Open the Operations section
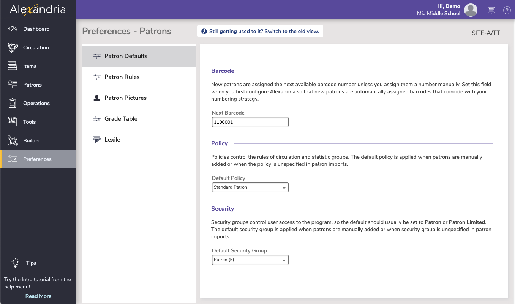The height and width of the screenshot is (304, 515). tap(37, 103)
